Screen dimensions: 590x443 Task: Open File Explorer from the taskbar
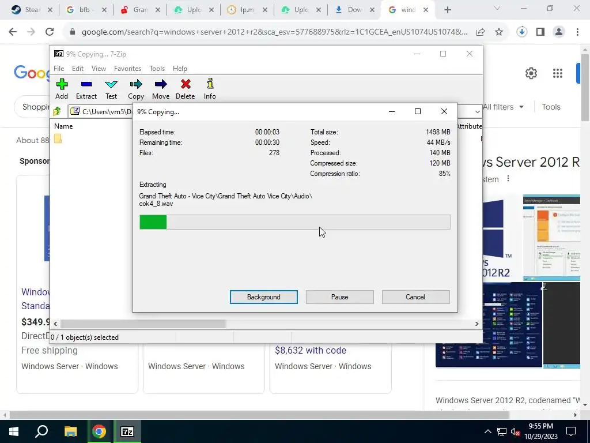pos(70,431)
